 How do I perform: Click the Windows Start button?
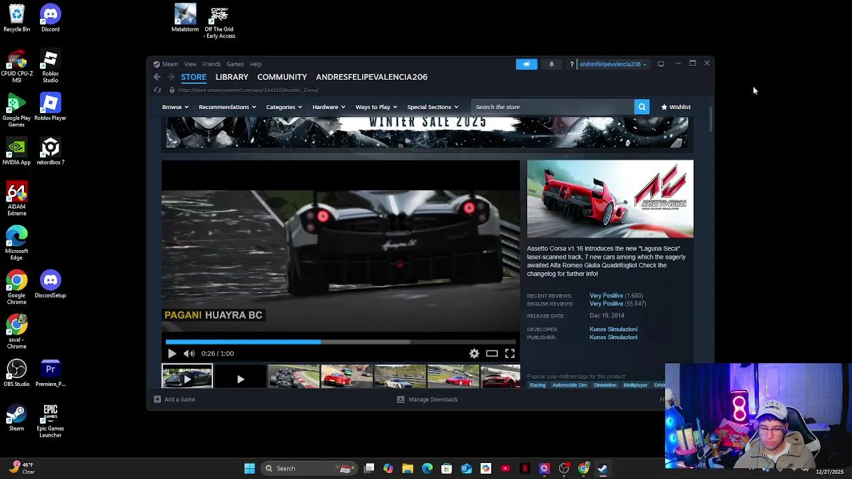(250, 468)
